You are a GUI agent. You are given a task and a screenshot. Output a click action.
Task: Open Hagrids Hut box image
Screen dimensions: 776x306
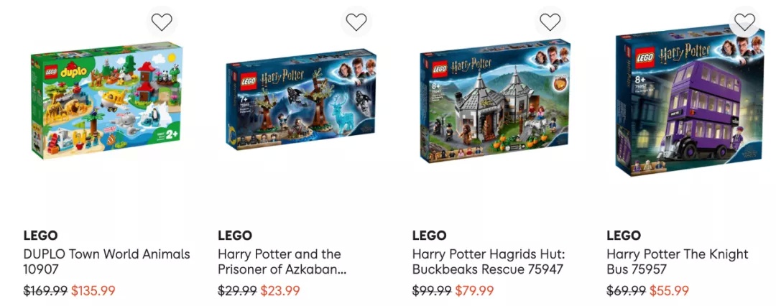click(x=495, y=101)
